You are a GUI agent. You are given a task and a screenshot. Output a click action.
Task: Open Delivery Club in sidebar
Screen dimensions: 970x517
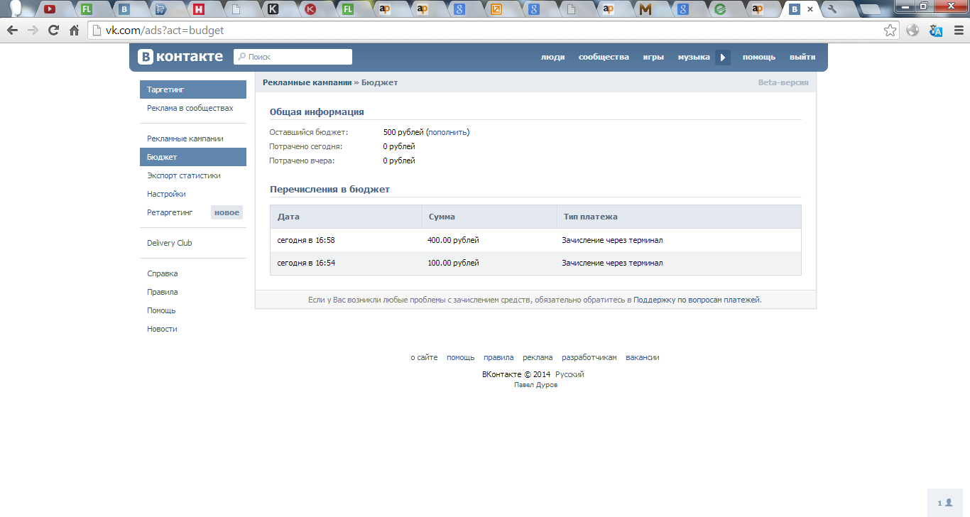tap(193, 243)
